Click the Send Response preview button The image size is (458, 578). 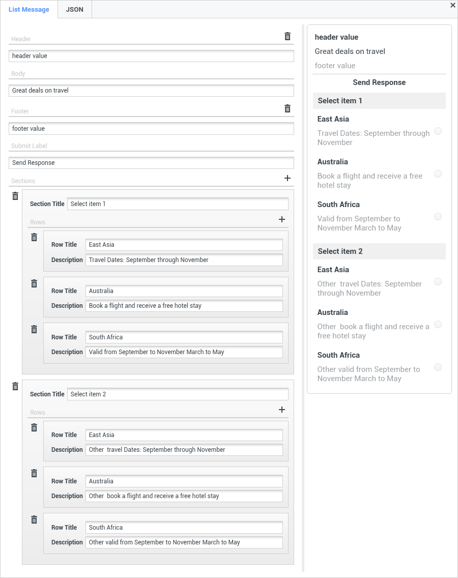[379, 82]
